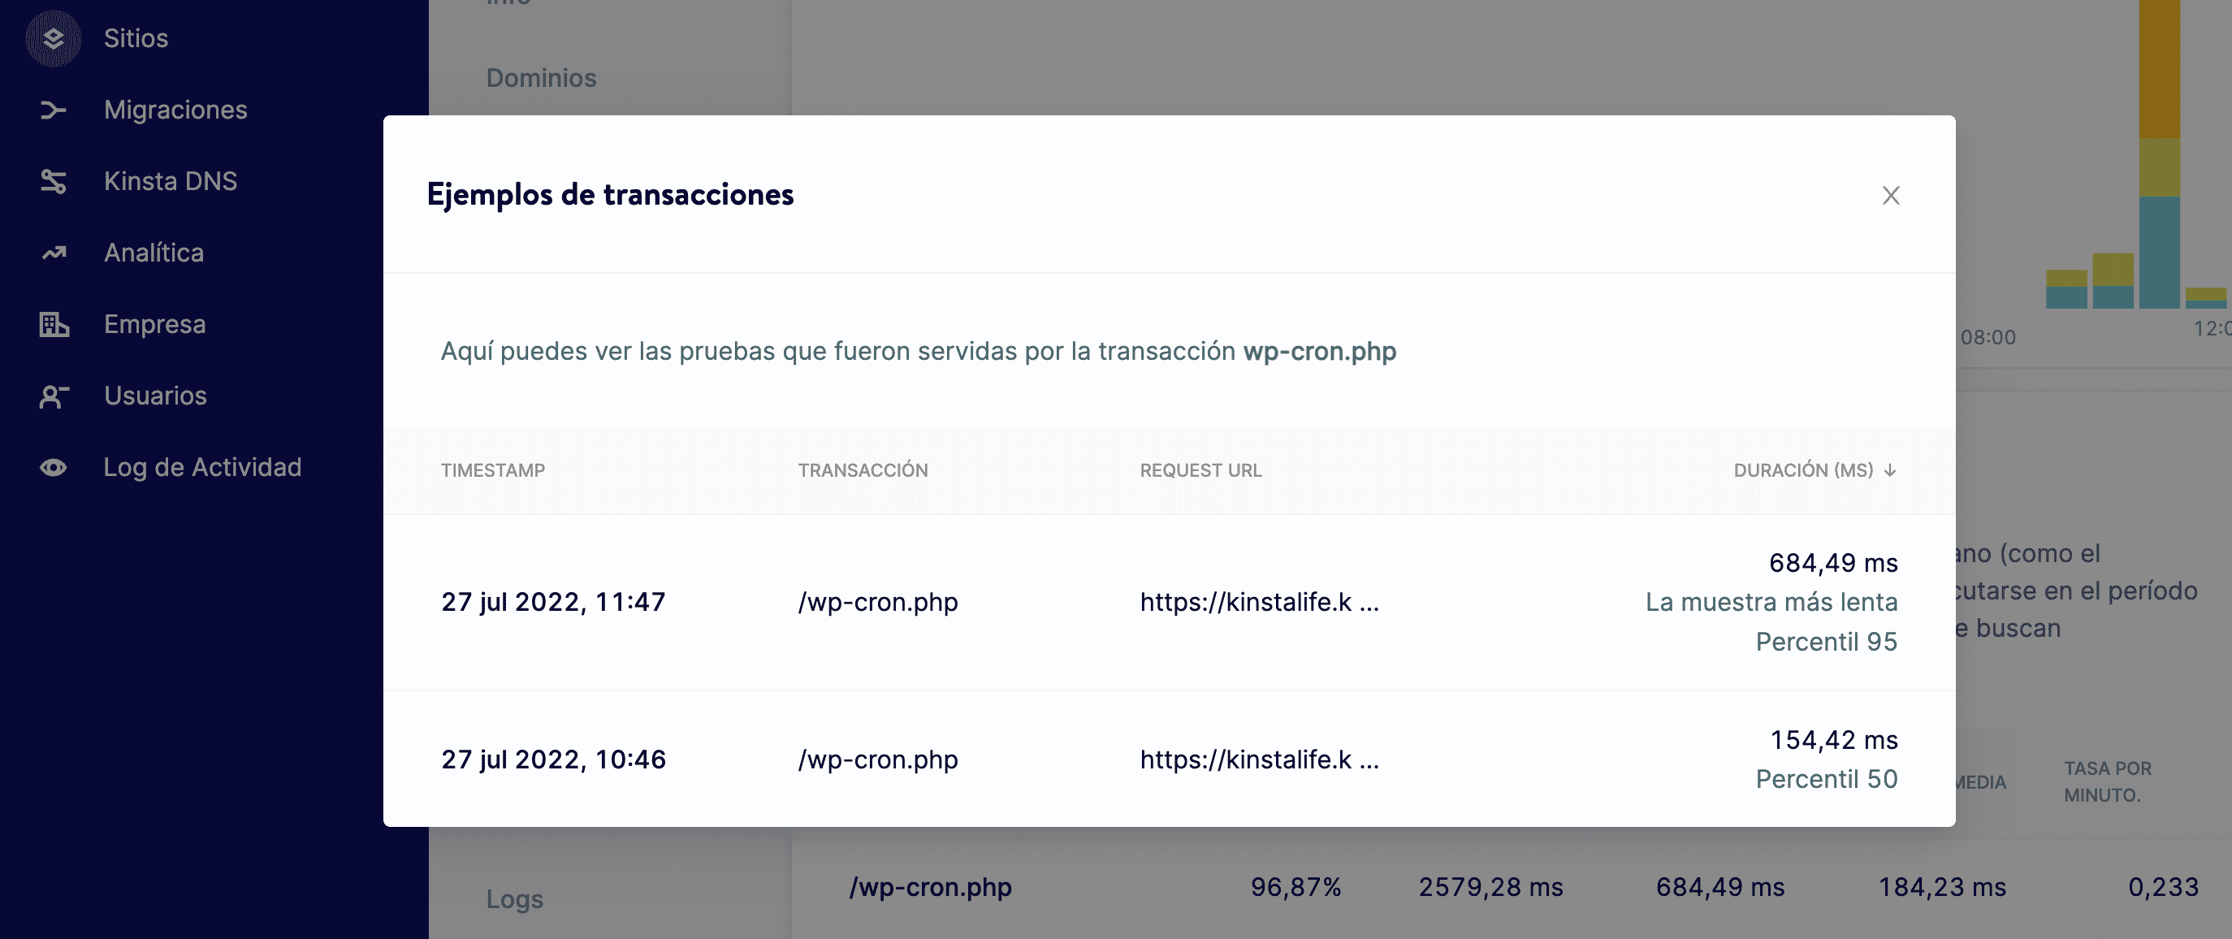
Task: Click the /wp-cron.php link in background table
Action: click(930, 887)
